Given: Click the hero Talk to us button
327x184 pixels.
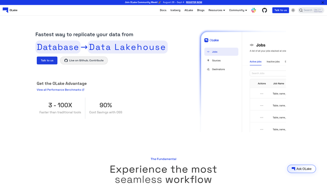Looking at the screenshot, I should click(47, 60).
